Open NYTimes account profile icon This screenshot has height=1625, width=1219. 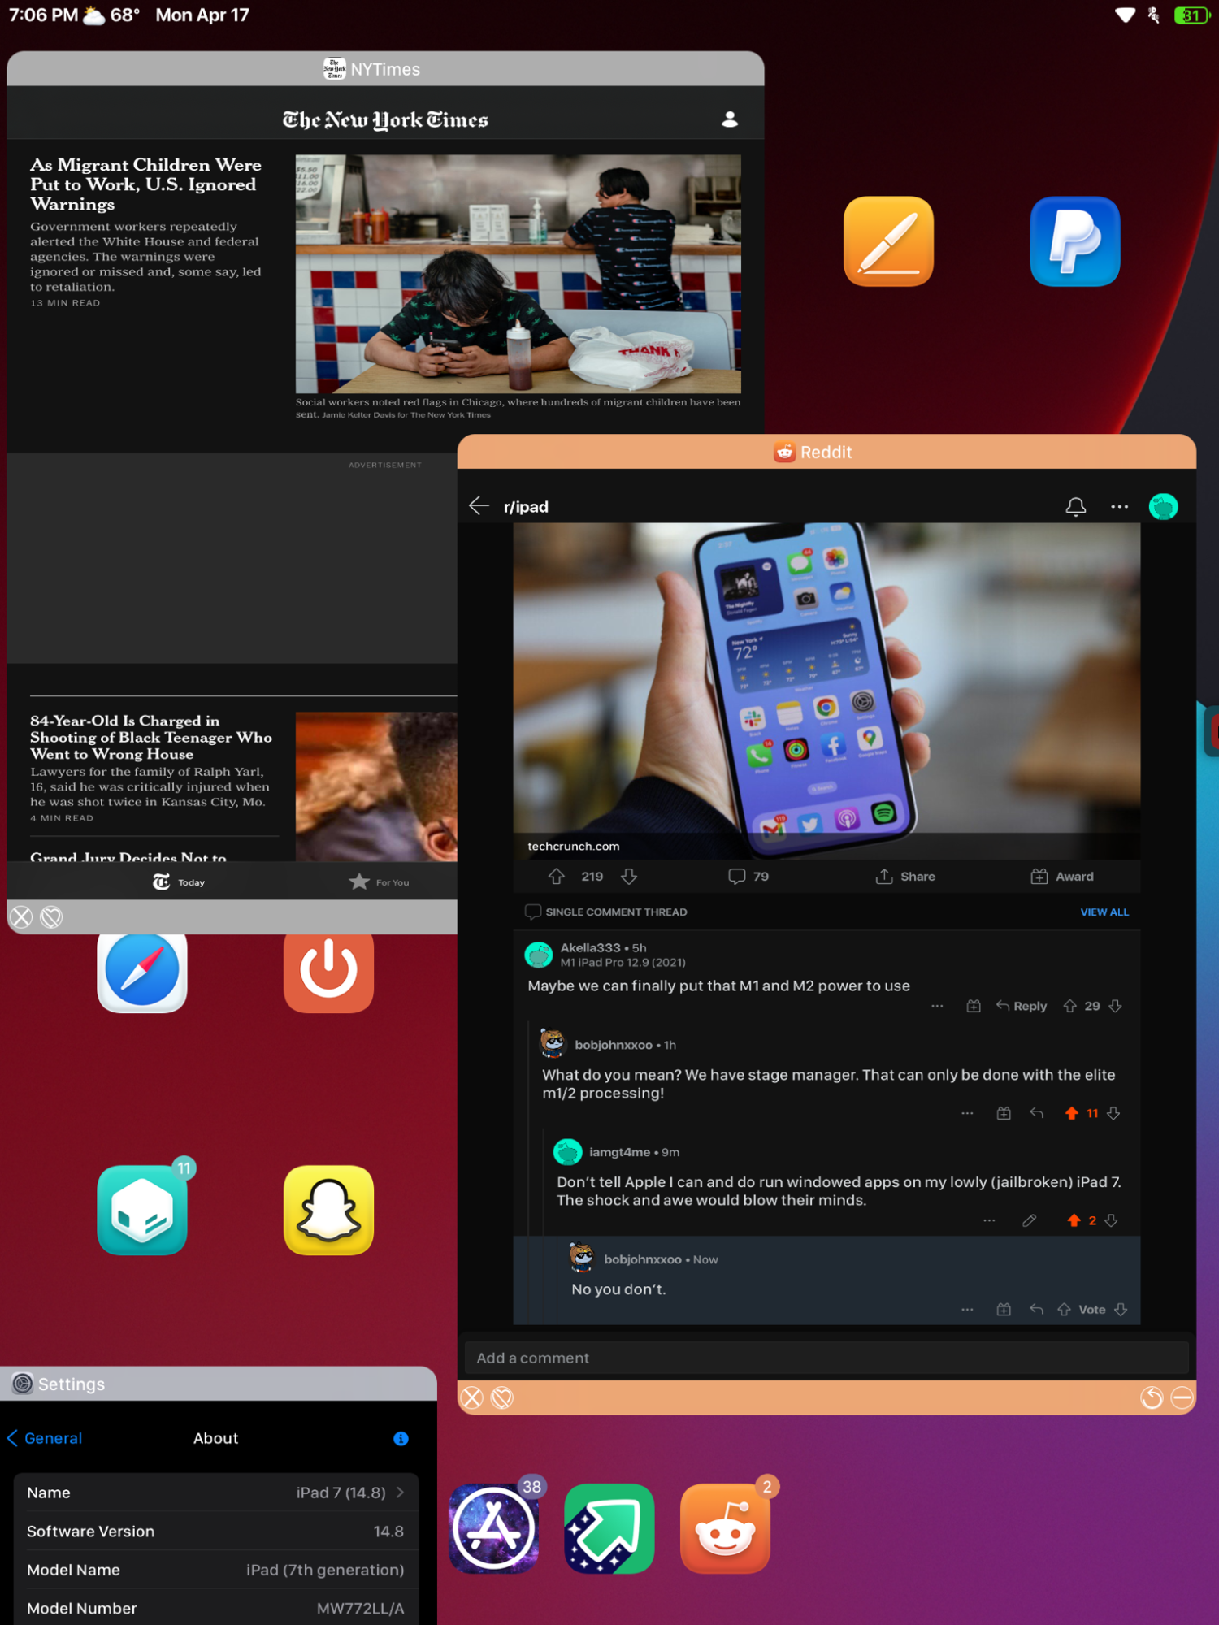click(729, 119)
